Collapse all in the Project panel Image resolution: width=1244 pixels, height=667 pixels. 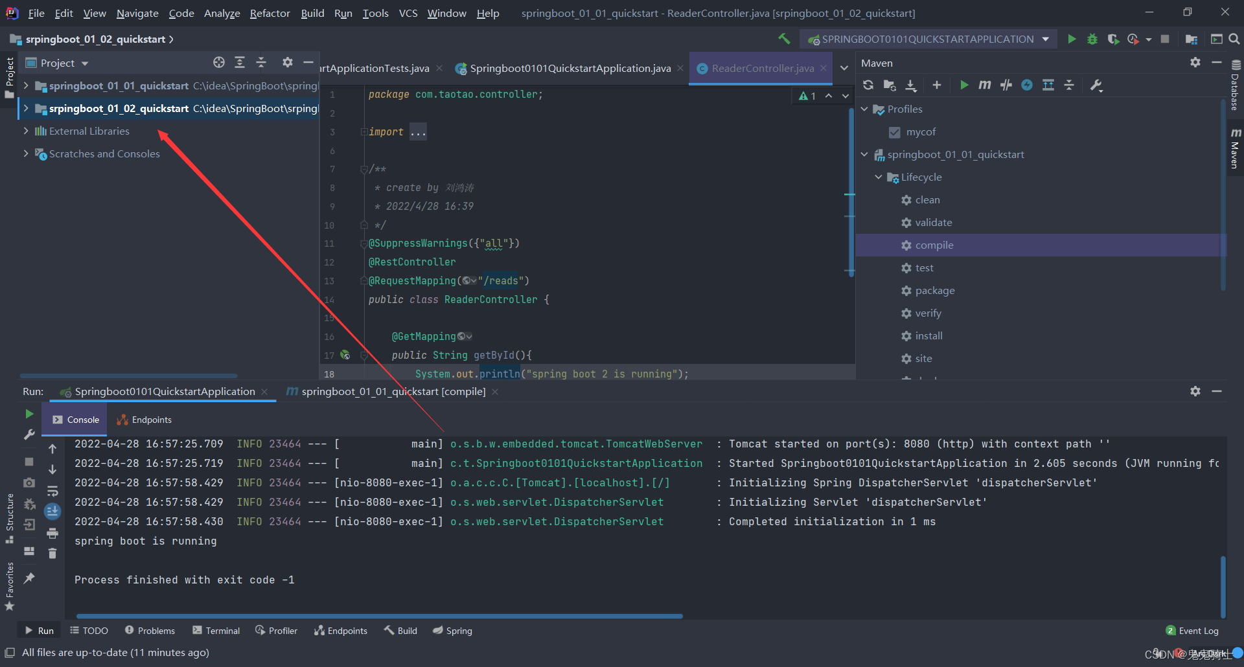tap(261, 62)
